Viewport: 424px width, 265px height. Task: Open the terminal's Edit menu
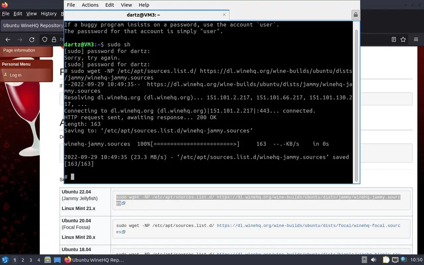point(110,5)
